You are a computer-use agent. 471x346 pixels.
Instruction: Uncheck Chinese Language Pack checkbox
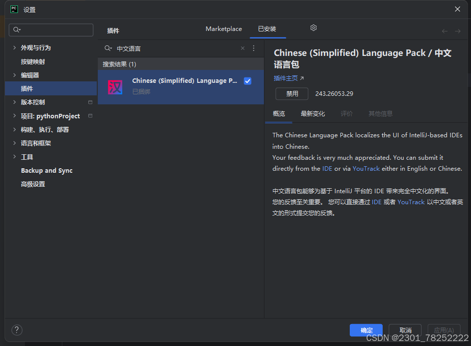[x=247, y=81]
